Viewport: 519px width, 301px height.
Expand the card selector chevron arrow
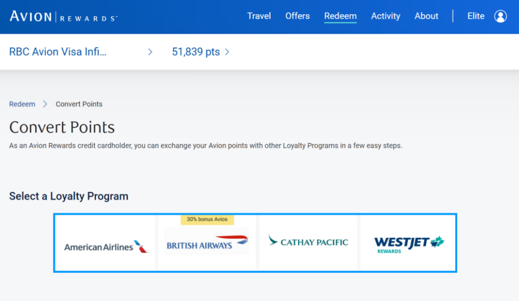point(150,52)
